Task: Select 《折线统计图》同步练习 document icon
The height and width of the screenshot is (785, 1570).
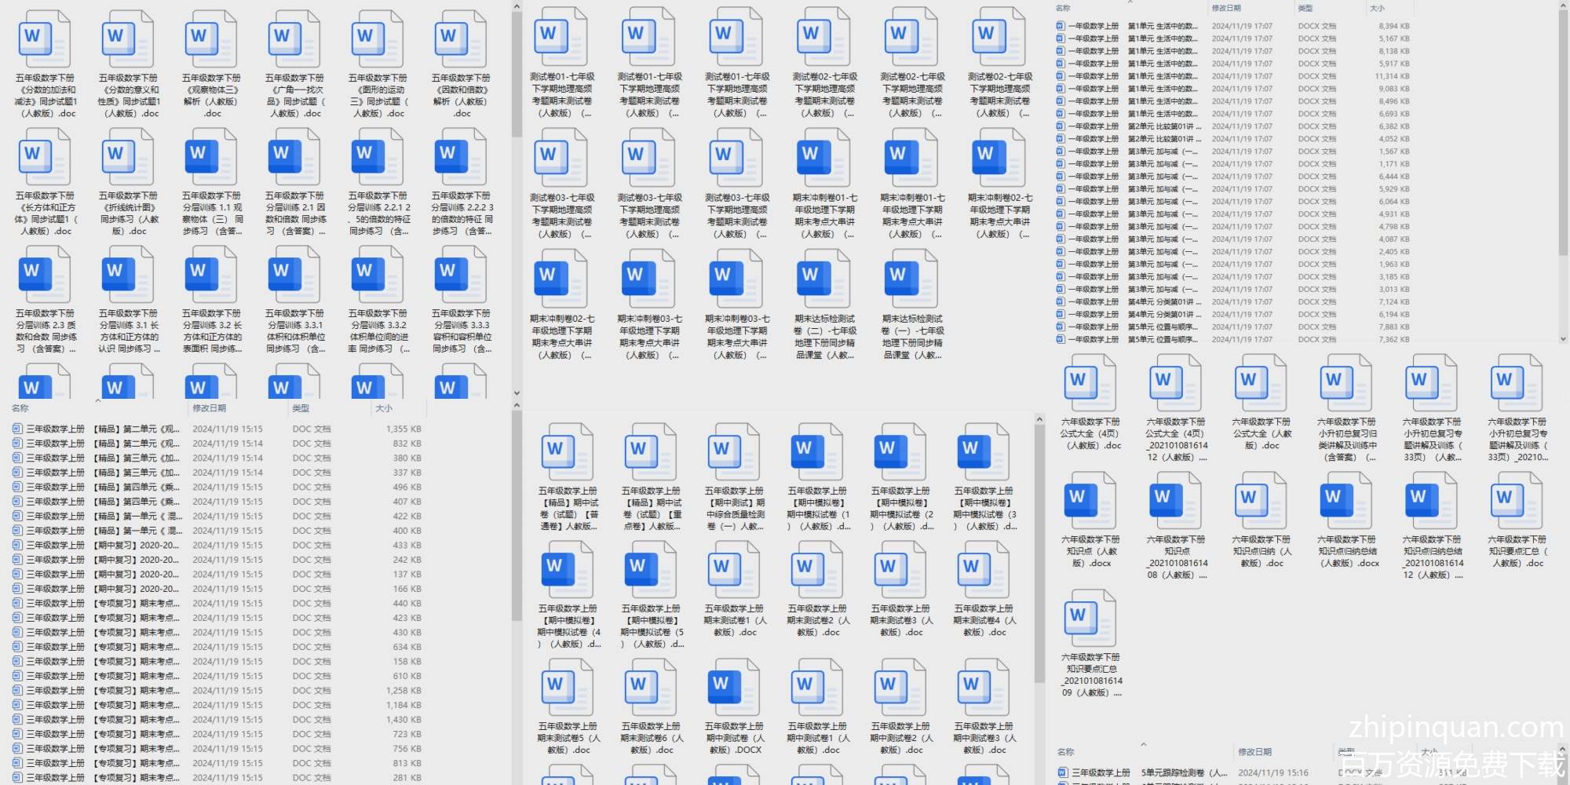Action: point(127,157)
